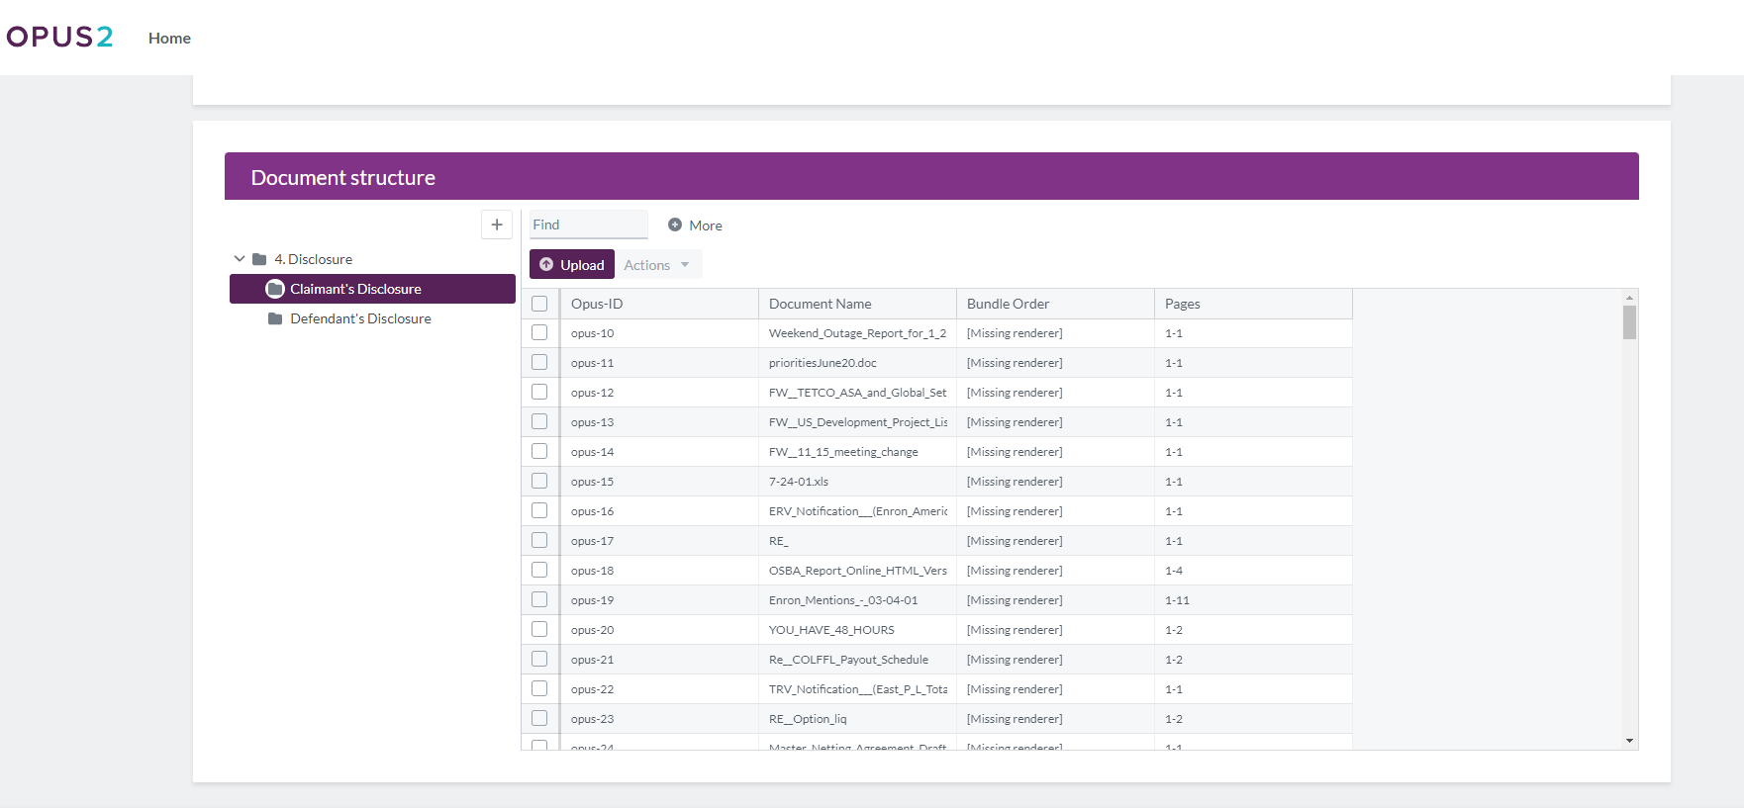1744x808 pixels.
Task: Open the Actions dropdown menu
Action: coord(658,265)
